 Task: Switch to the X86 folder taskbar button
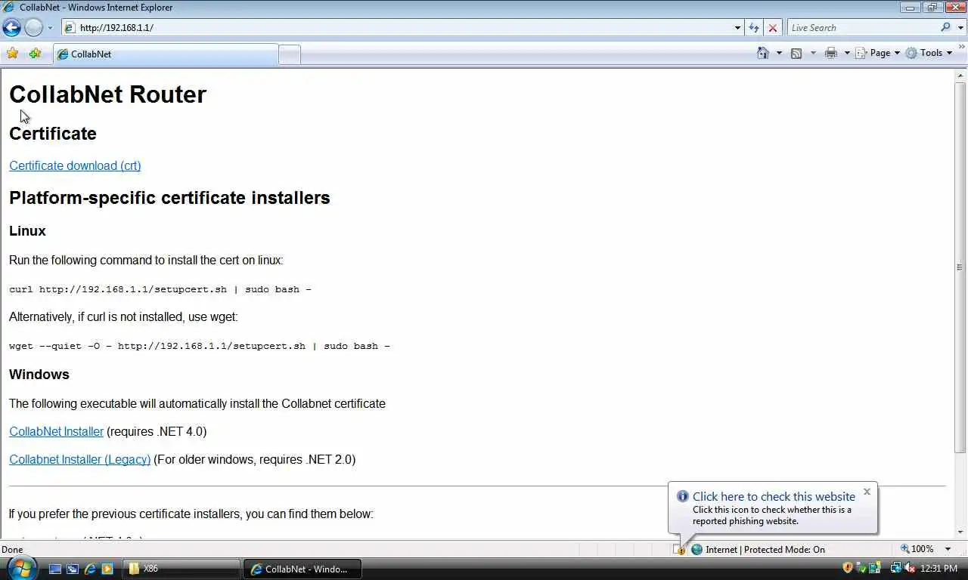pyautogui.click(x=180, y=569)
